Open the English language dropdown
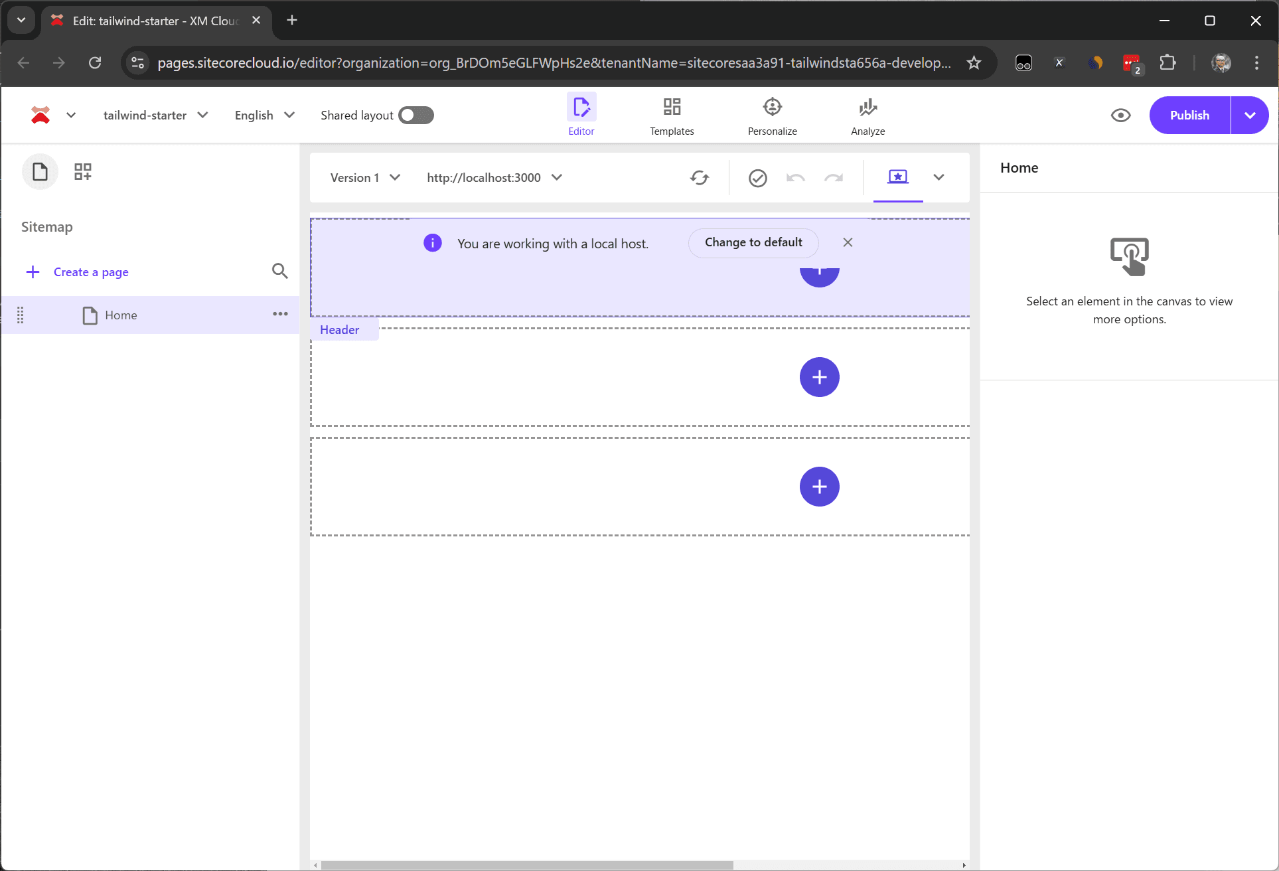The width and height of the screenshot is (1279, 871). (x=264, y=116)
